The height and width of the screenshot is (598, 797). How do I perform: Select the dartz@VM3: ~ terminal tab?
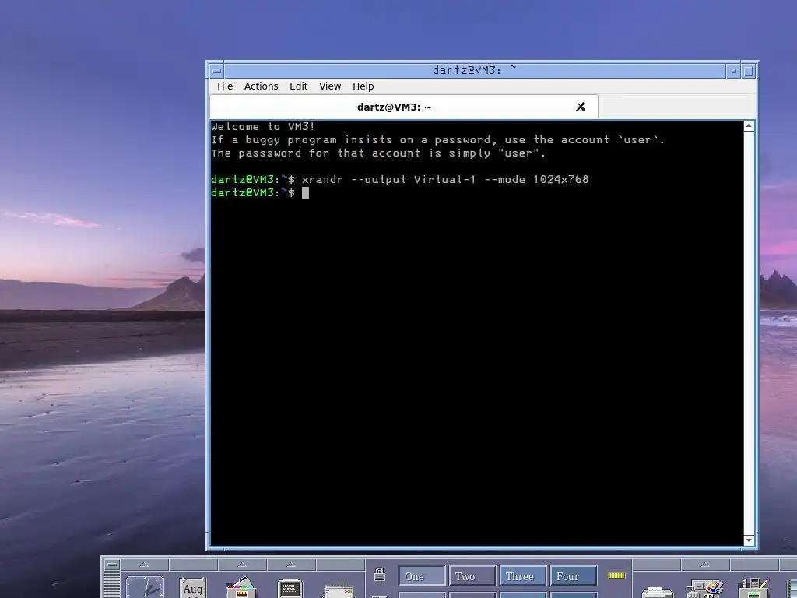click(x=404, y=107)
